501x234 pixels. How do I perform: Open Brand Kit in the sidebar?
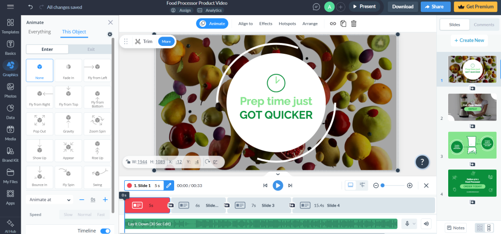(x=10, y=154)
